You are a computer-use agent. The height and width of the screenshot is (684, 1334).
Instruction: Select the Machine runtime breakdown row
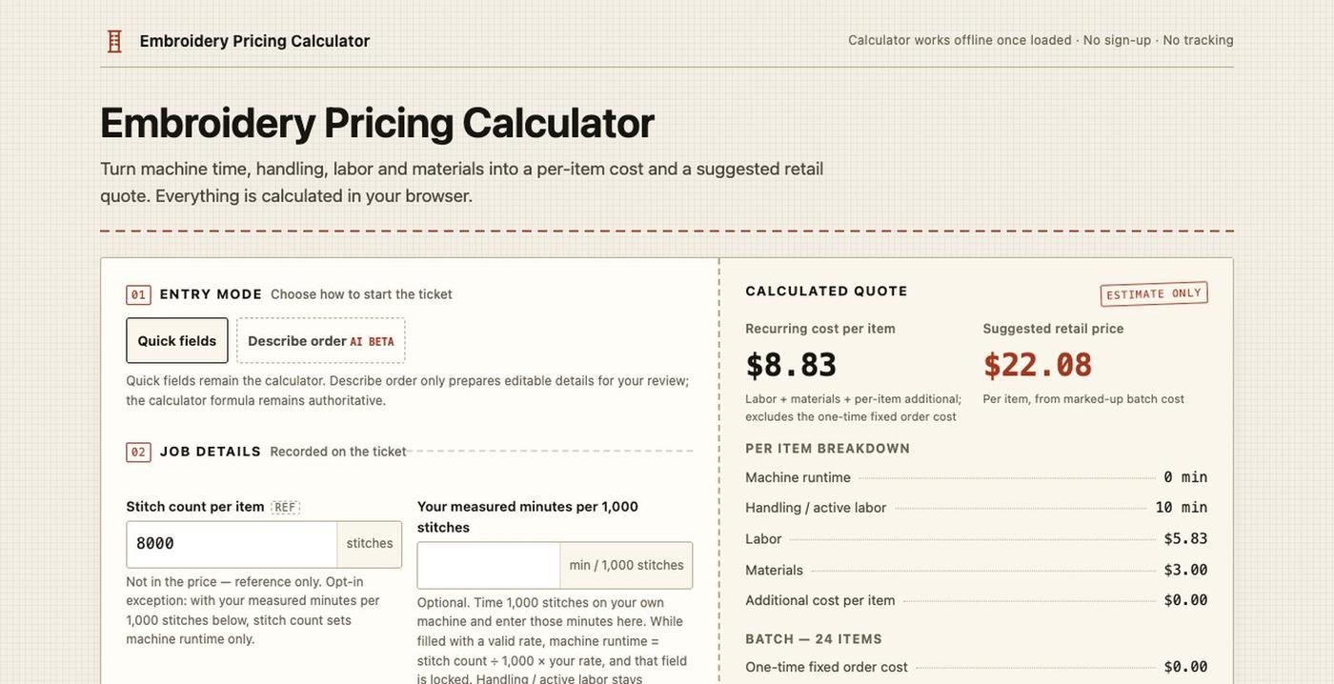977,477
